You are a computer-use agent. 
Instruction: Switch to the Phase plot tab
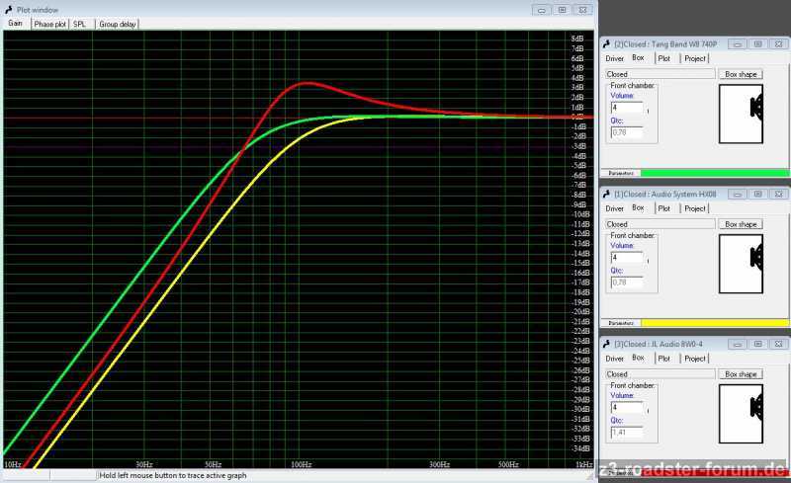(x=49, y=24)
